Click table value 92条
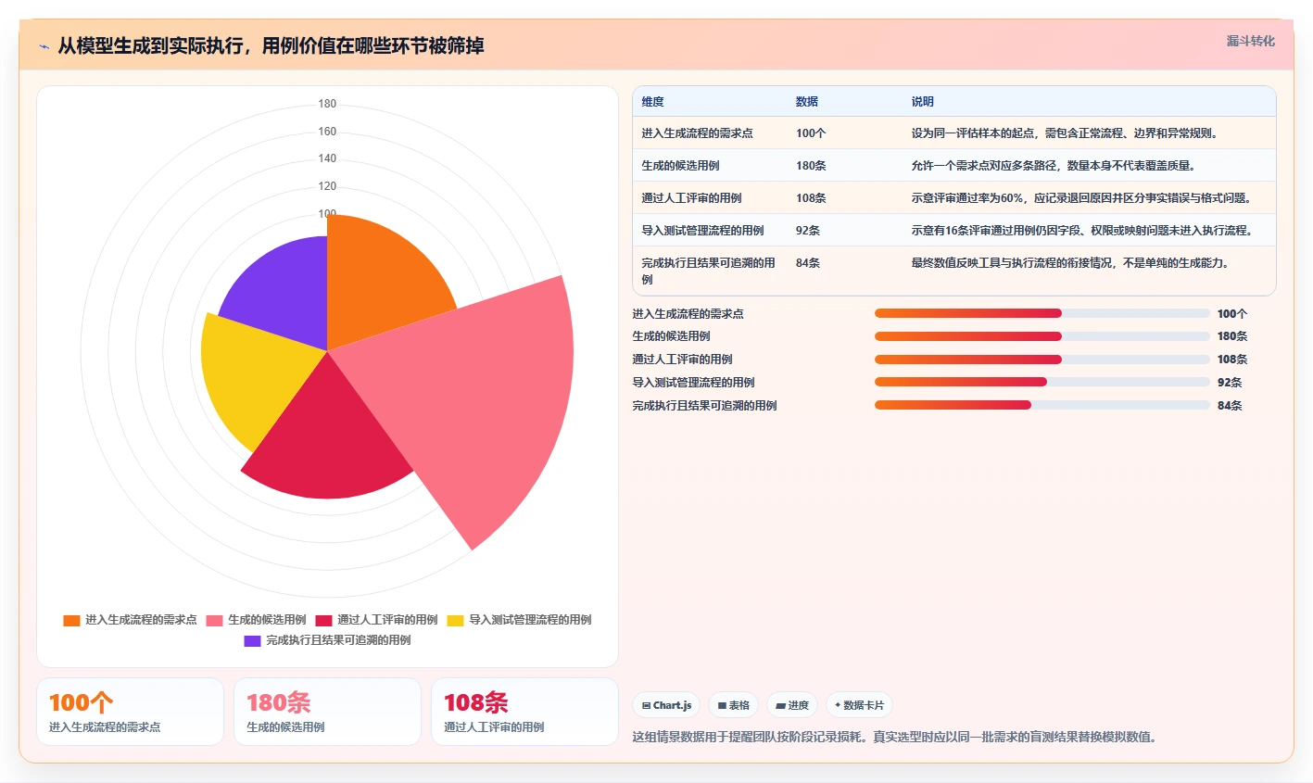 808,231
